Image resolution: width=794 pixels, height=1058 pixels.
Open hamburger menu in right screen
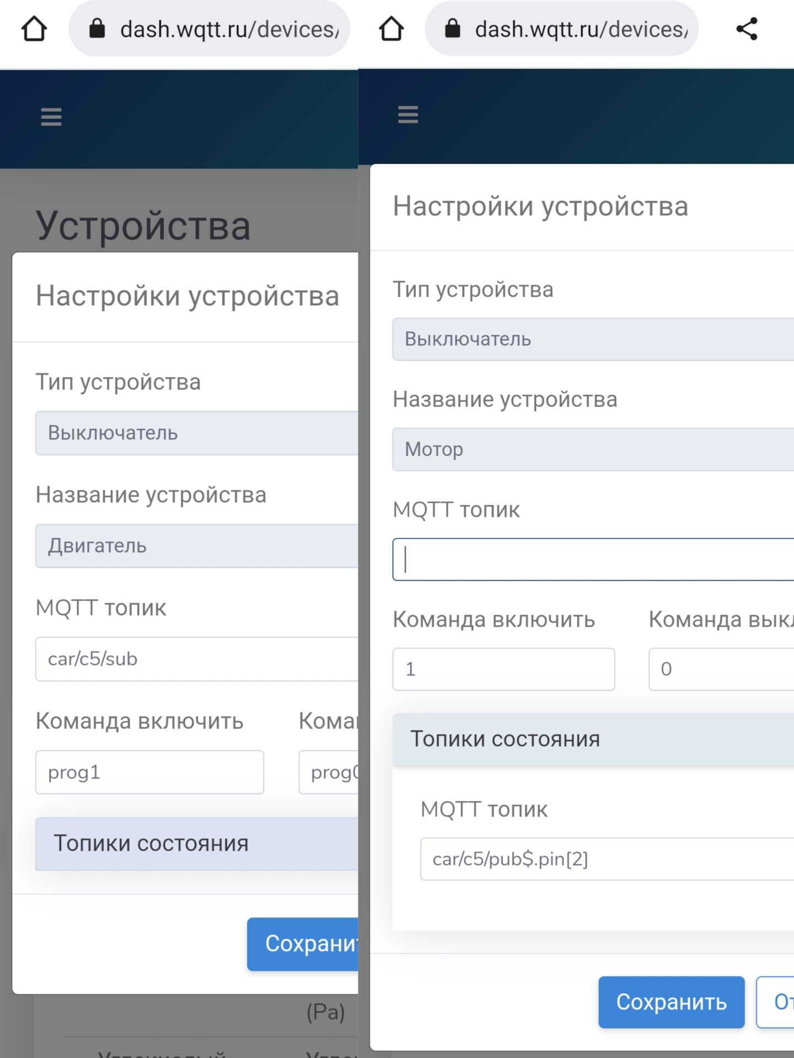(x=408, y=115)
